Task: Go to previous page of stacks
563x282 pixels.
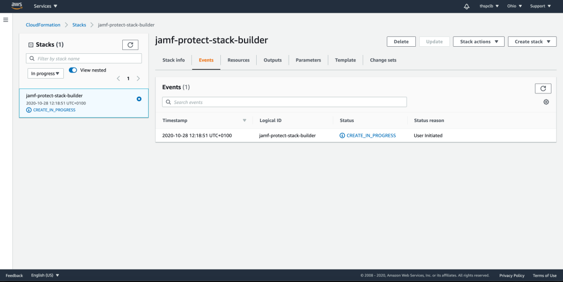Action: [118, 79]
